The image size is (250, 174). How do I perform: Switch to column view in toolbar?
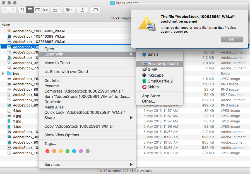point(37,10)
